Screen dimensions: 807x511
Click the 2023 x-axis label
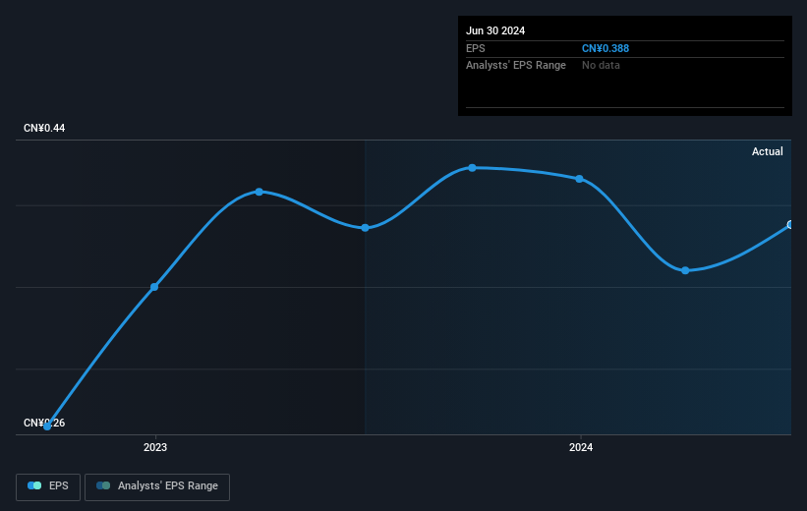pos(155,447)
